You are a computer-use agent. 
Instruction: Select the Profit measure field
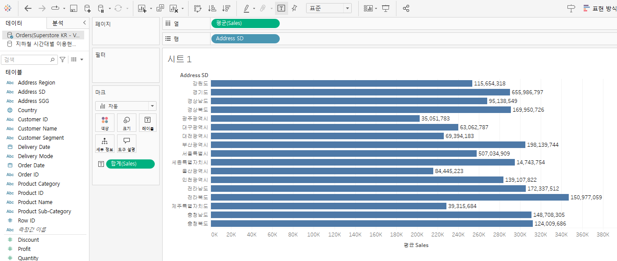pos(24,249)
